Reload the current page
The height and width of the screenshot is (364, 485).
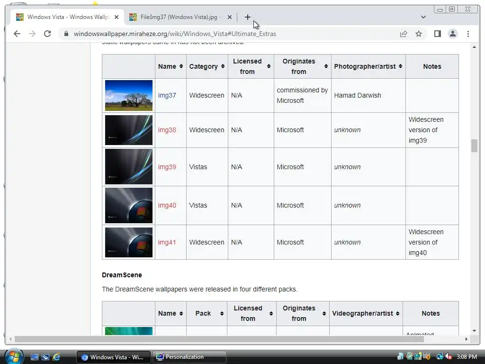pos(47,34)
